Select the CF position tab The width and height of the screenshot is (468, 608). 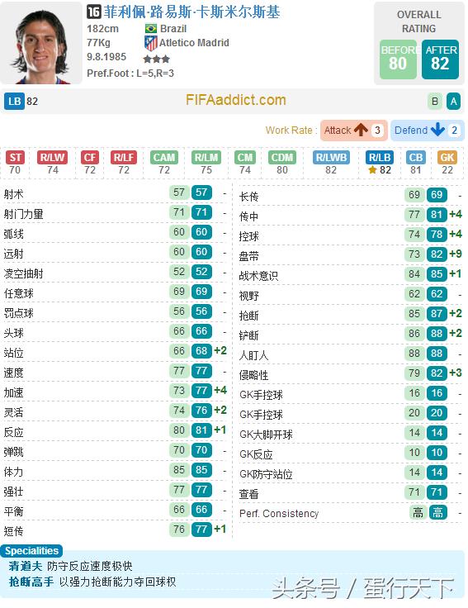click(x=89, y=158)
